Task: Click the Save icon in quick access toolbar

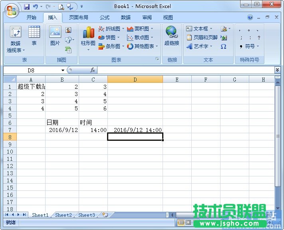Action: coord(27,6)
